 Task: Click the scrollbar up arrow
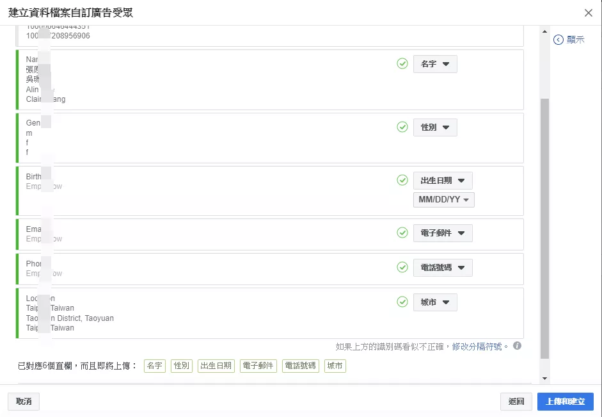pyautogui.click(x=544, y=31)
